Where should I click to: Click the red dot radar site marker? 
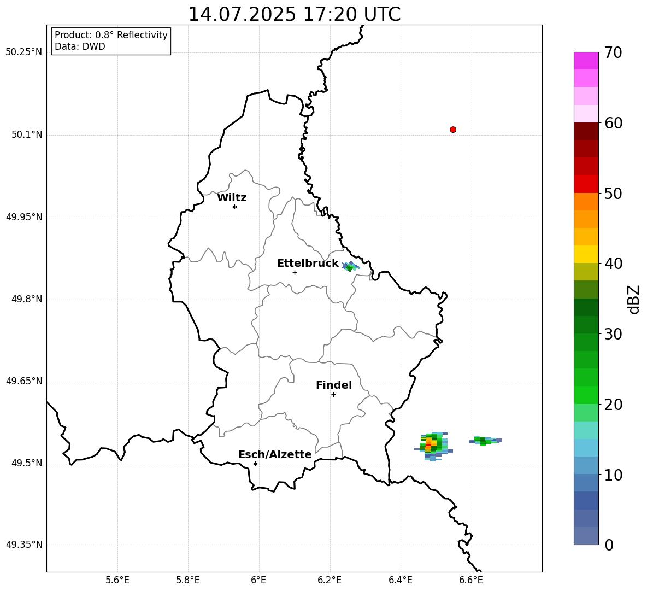(x=453, y=130)
